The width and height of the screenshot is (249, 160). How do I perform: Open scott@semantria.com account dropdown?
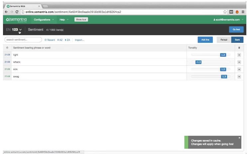pyautogui.click(x=228, y=20)
